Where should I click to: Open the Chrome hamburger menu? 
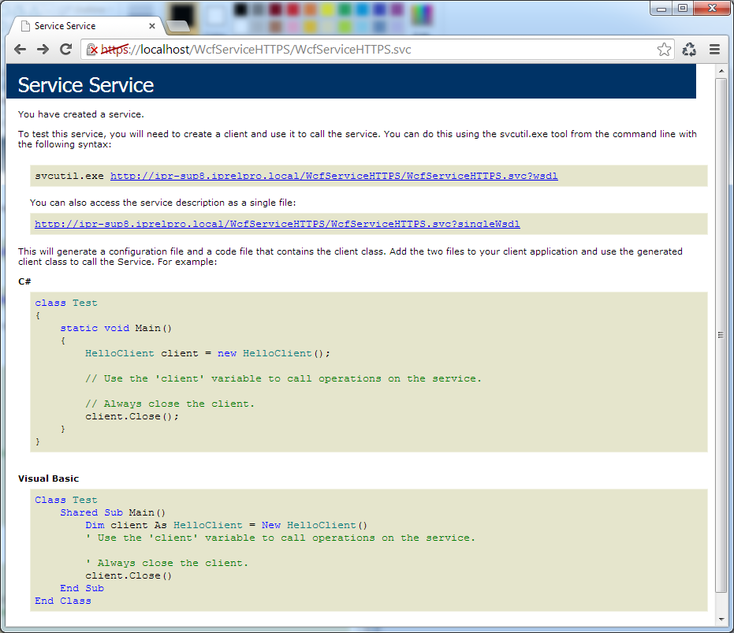(714, 49)
